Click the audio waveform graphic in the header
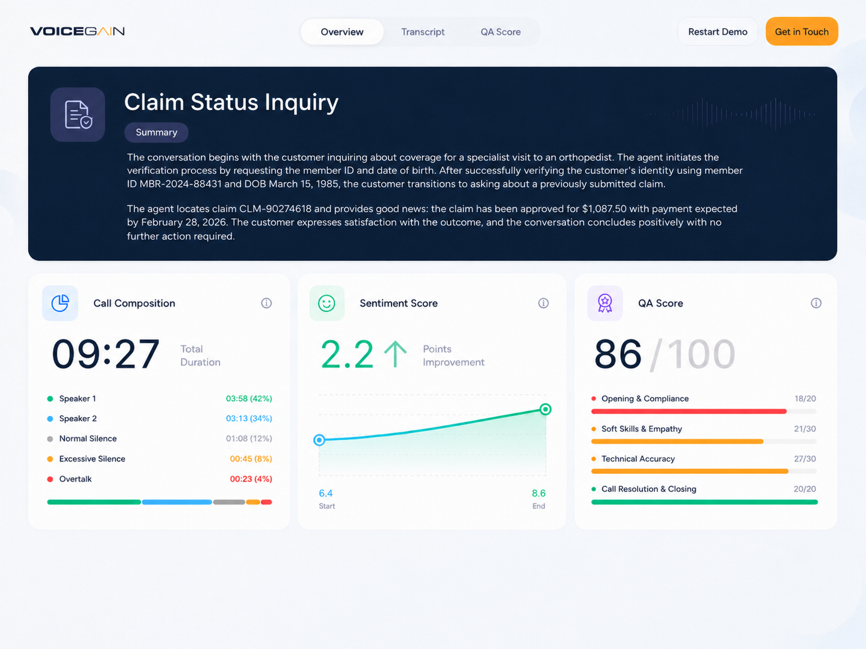This screenshot has height=649, width=866. point(731,114)
